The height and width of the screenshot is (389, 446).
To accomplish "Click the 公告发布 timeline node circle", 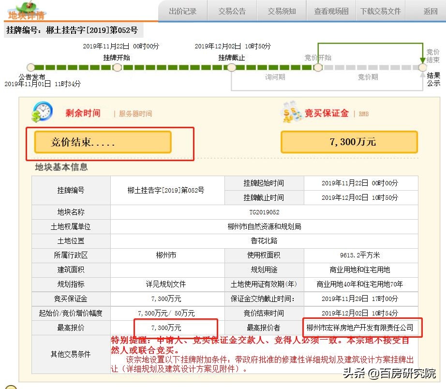I will [x=31, y=68].
